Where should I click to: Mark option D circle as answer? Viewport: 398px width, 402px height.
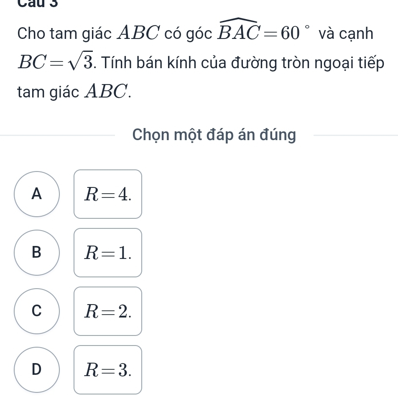(x=37, y=370)
